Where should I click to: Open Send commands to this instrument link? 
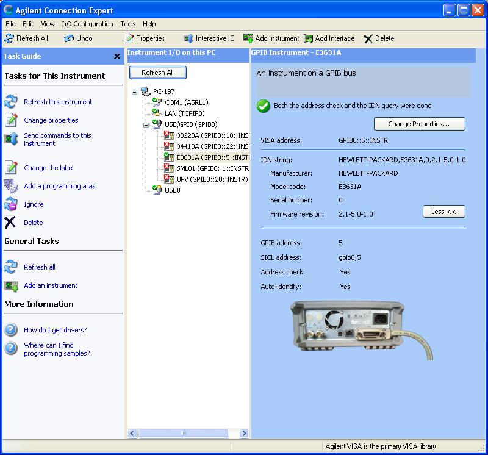coord(57,139)
